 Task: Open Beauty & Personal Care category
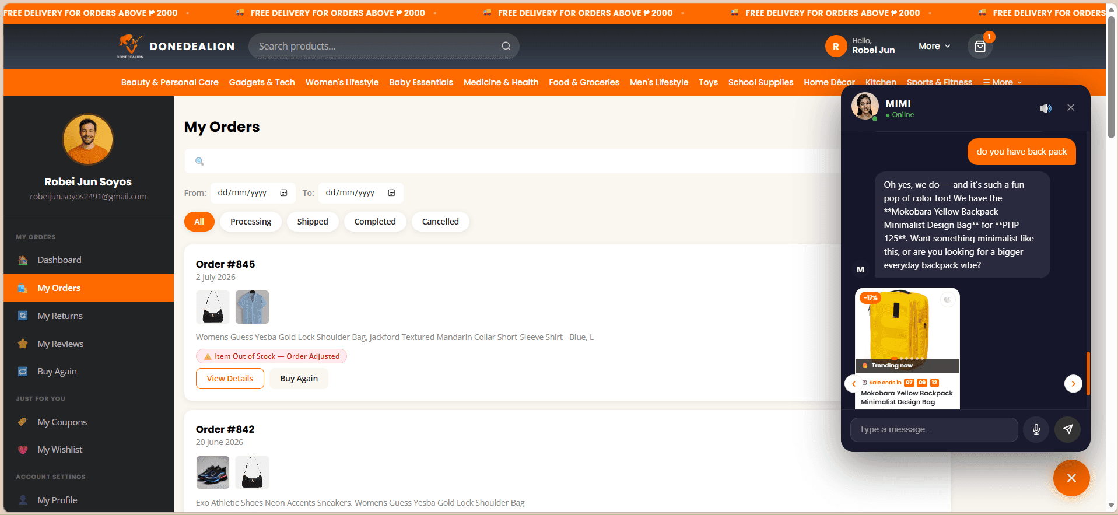coord(170,82)
